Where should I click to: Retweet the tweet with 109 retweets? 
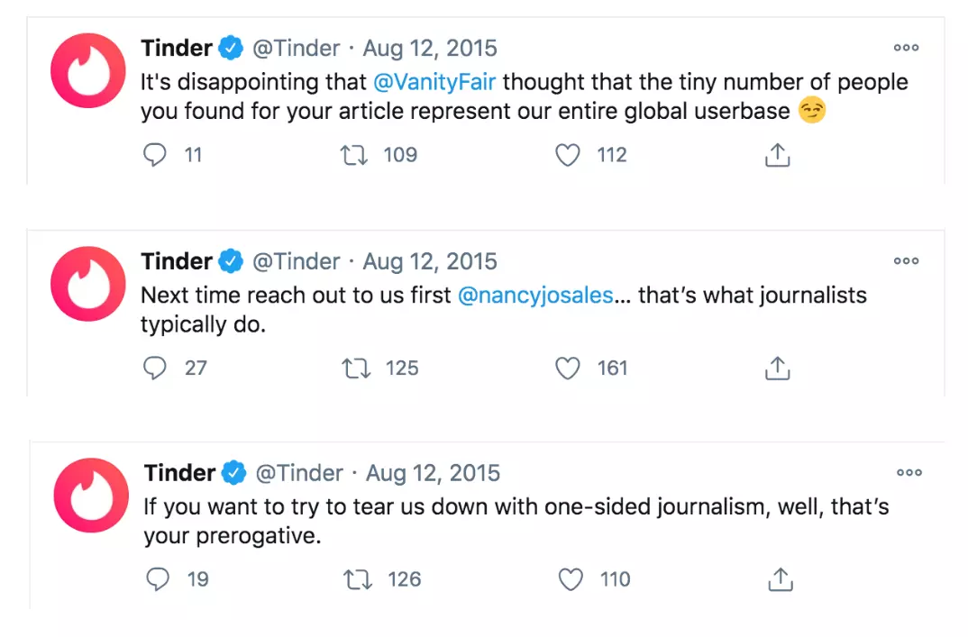(x=353, y=155)
